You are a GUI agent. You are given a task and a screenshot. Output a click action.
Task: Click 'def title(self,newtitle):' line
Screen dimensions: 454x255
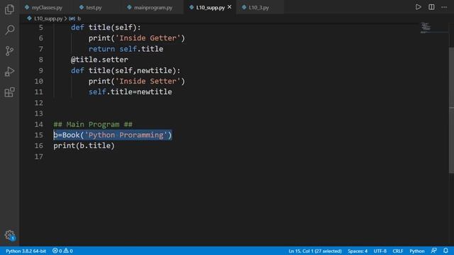126,70
